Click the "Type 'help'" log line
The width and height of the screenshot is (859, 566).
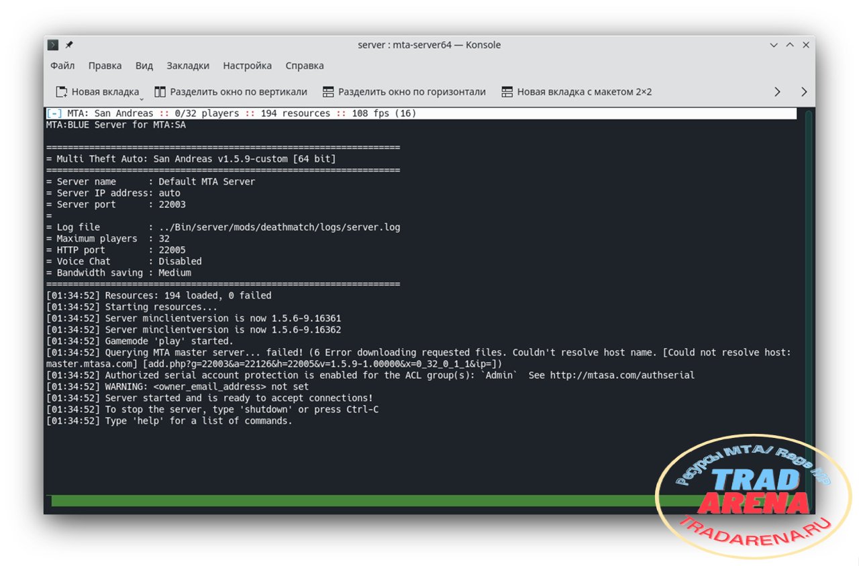point(169,421)
